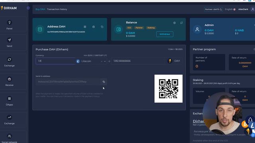This screenshot has width=255, height=143.
Task: Click the DIRHAM logo
Action: (9, 8)
